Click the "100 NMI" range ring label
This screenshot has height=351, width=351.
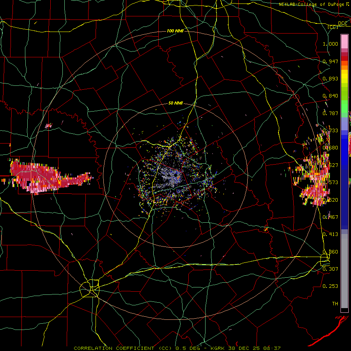click(175, 31)
